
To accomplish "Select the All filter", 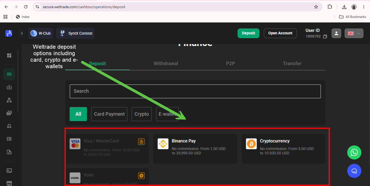I will pos(78,114).
